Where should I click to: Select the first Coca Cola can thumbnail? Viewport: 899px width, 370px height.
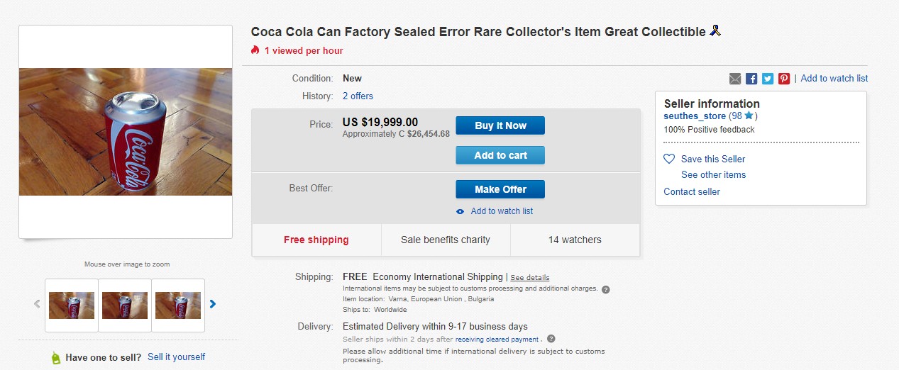coord(72,305)
